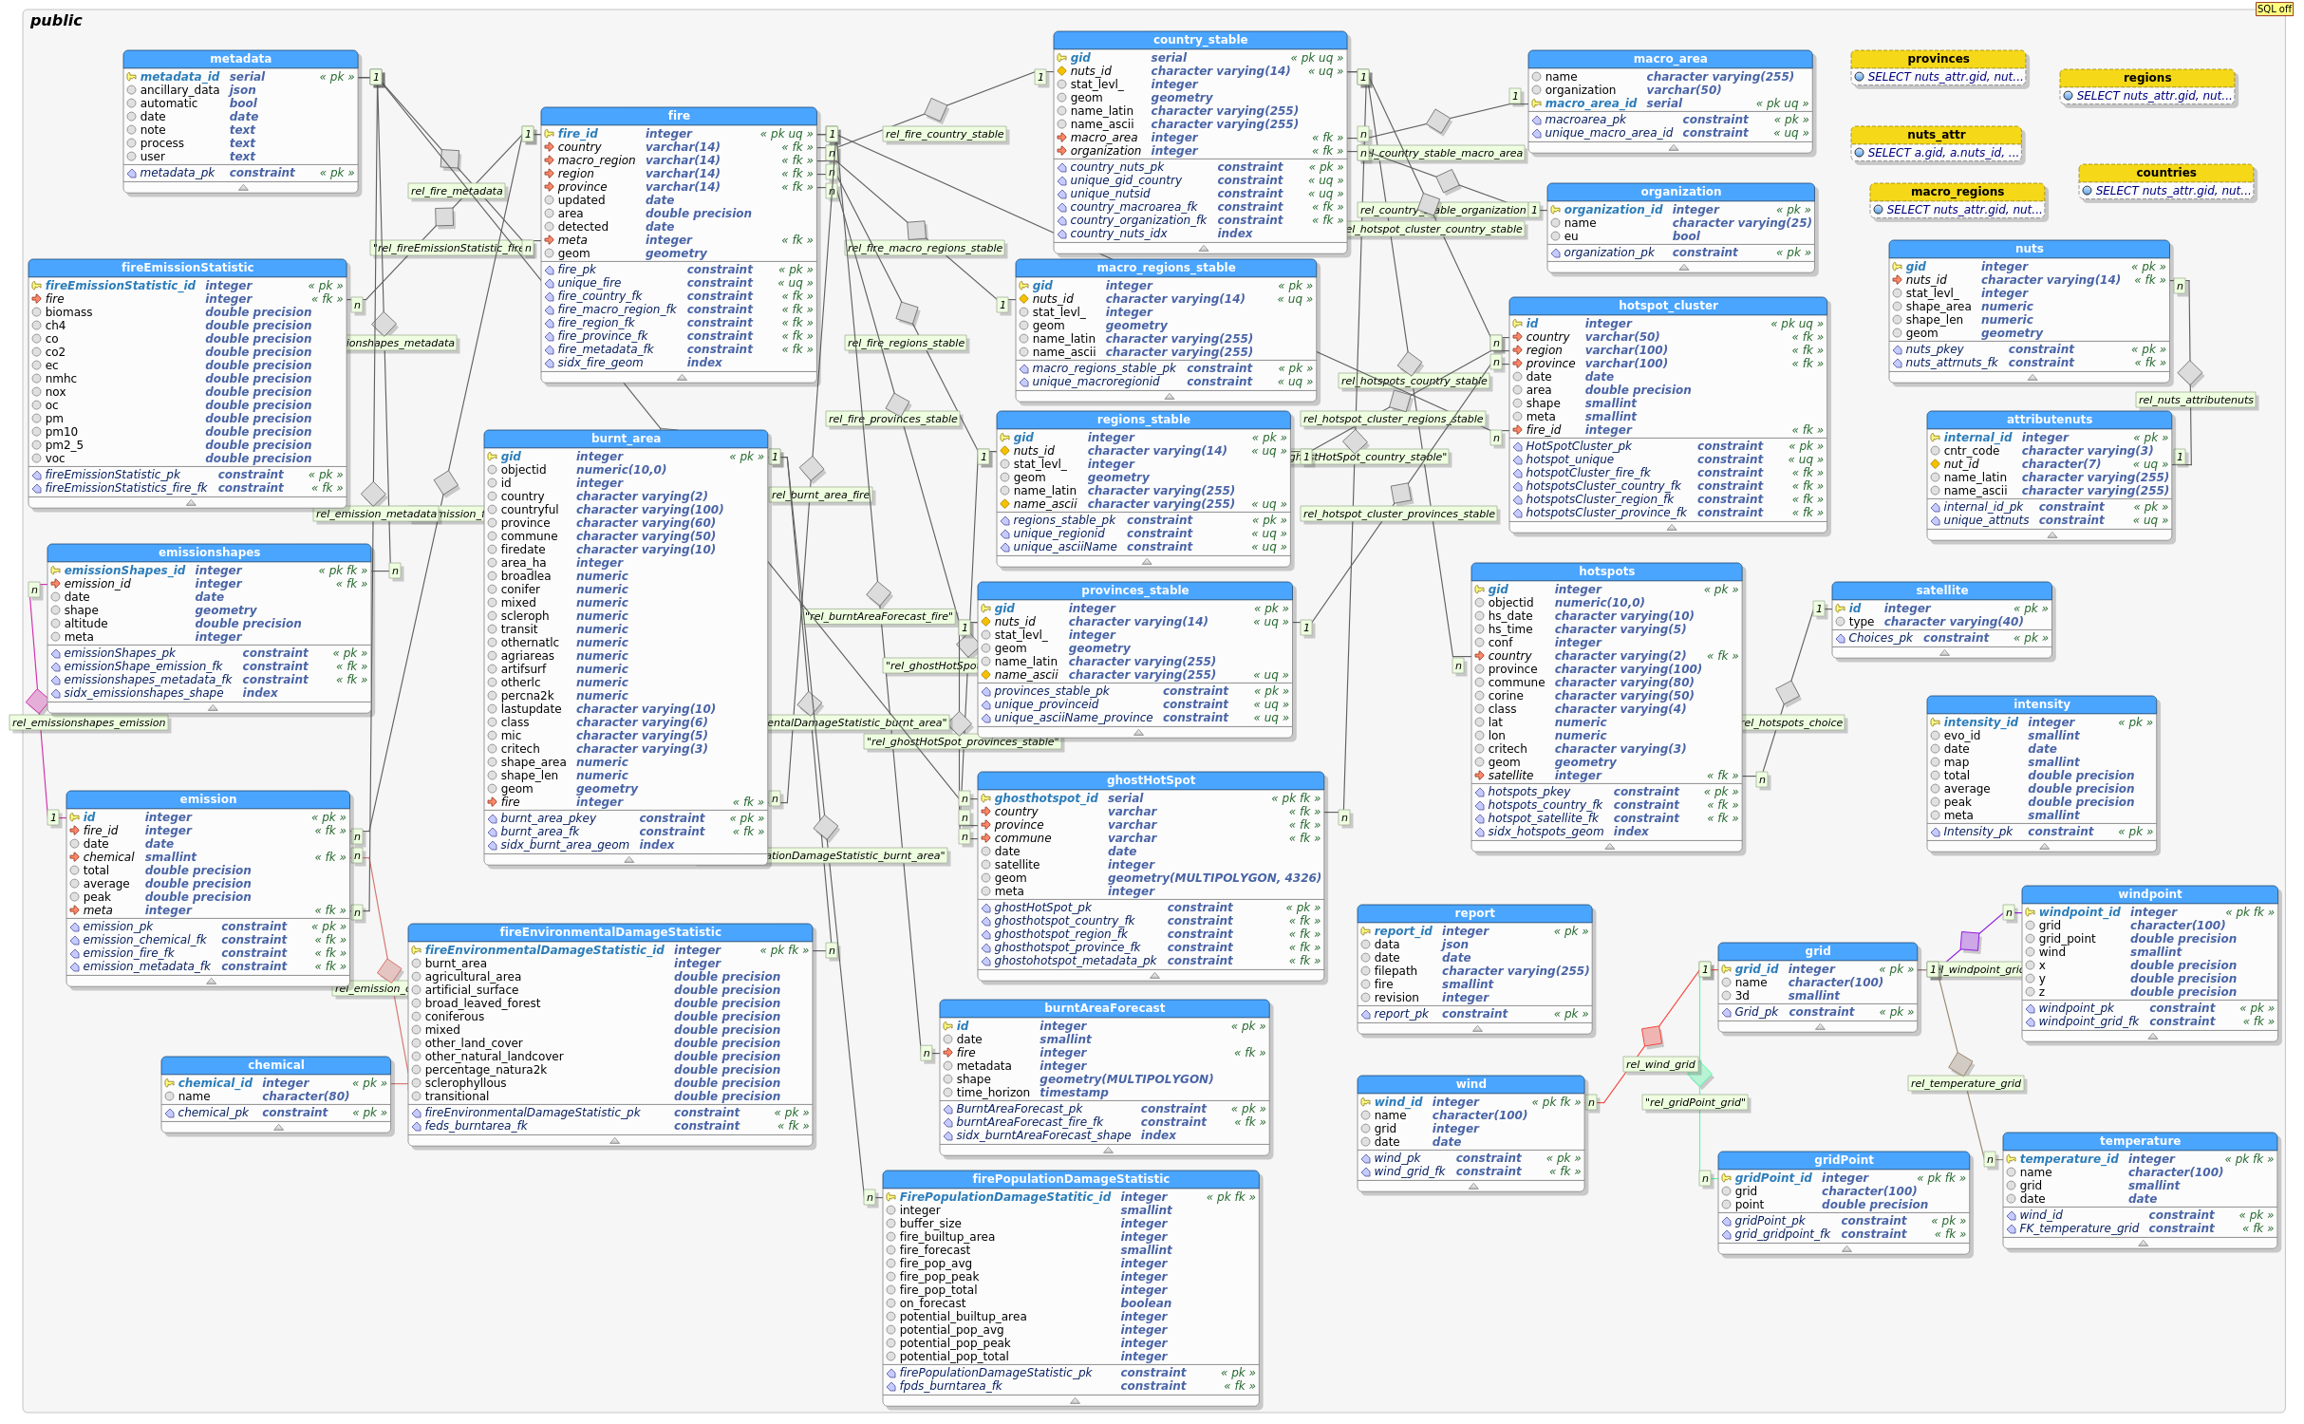Select the macro_regions view SELECT statement
Screen dimensions: 2304x1424
1957,210
